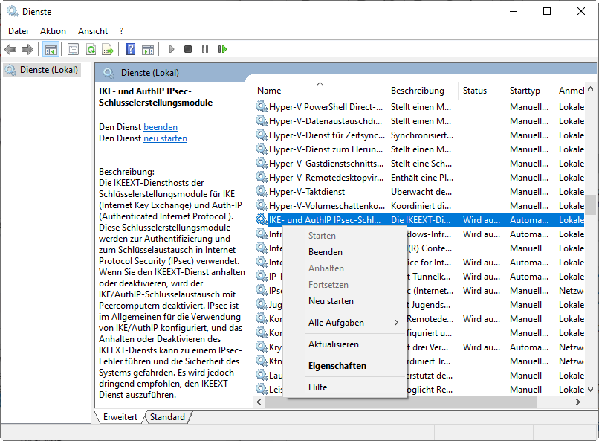Click the Forward arrow in the toolbar
Image resolution: width=599 pixels, height=441 pixels.
point(27,49)
